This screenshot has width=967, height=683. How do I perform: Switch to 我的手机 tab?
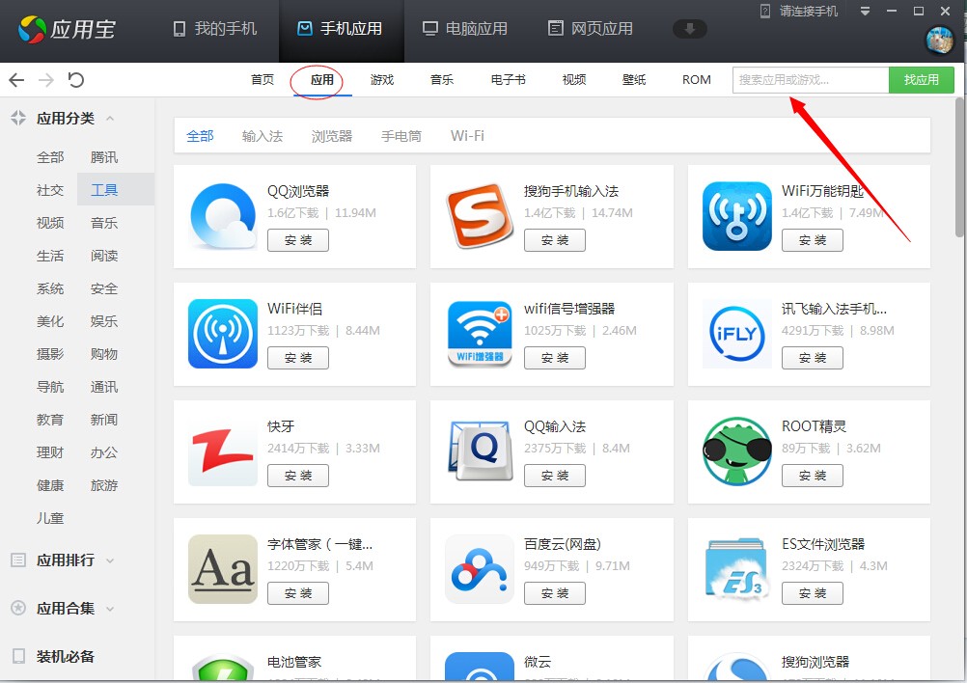point(214,29)
